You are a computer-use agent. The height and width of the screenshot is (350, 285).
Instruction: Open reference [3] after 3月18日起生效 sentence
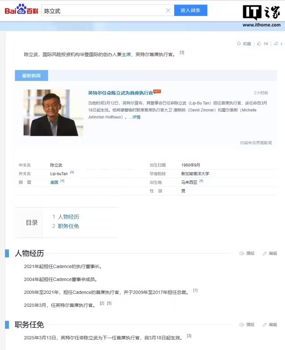point(189,336)
